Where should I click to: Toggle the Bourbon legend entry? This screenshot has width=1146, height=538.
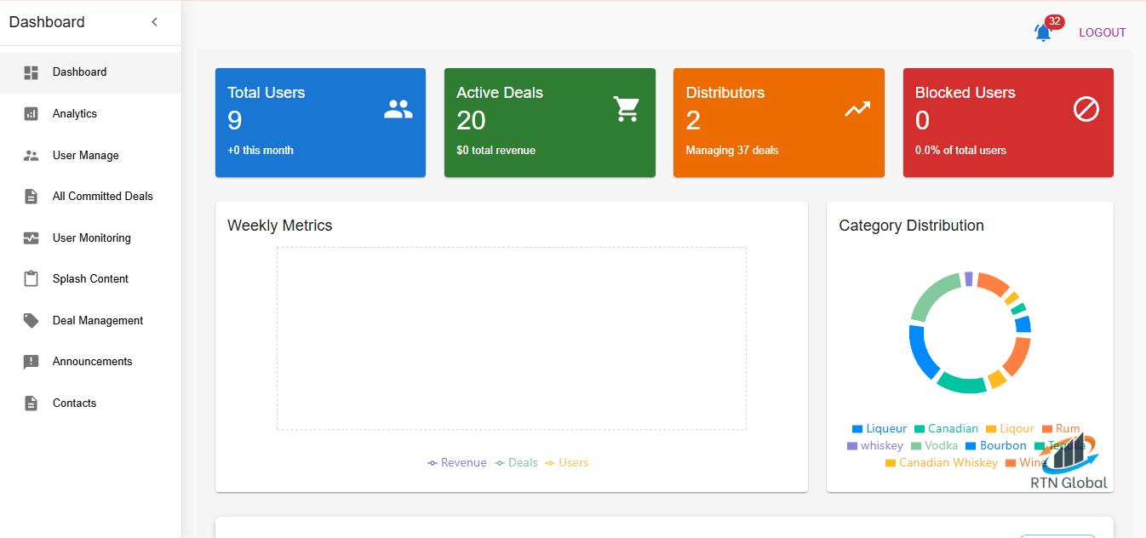pos(996,446)
